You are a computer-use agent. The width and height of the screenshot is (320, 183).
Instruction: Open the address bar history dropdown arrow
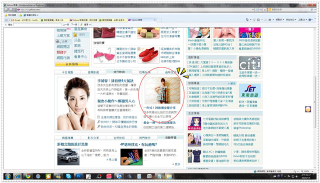[253, 9]
